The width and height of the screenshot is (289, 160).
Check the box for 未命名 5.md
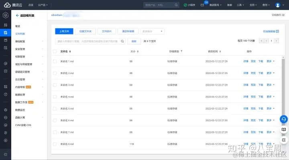55,108
